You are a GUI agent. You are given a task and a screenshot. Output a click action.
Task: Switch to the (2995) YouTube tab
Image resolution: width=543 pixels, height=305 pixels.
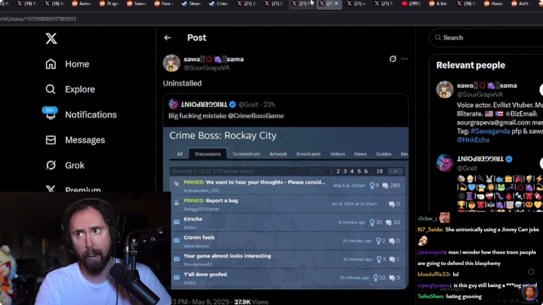click(411, 4)
